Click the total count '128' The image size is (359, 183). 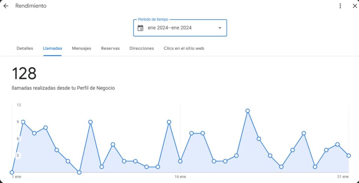pyautogui.click(x=24, y=74)
